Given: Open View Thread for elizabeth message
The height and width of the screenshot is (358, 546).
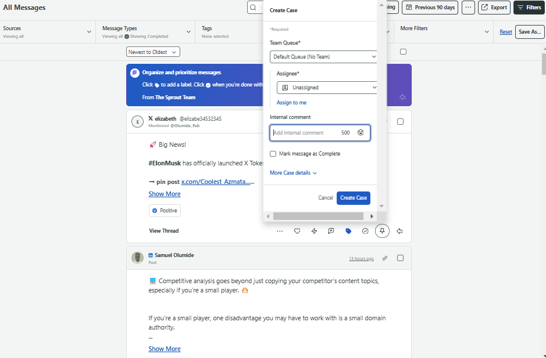Looking at the screenshot, I should tap(163, 231).
